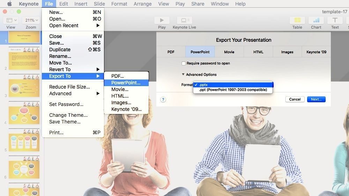Choose Duplicate from File menu

tap(73, 50)
